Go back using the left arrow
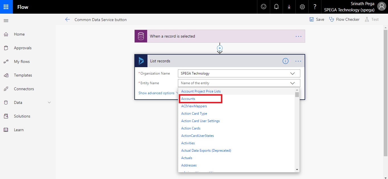The height and width of the screenshot is (179, 388). pos(67,20)
